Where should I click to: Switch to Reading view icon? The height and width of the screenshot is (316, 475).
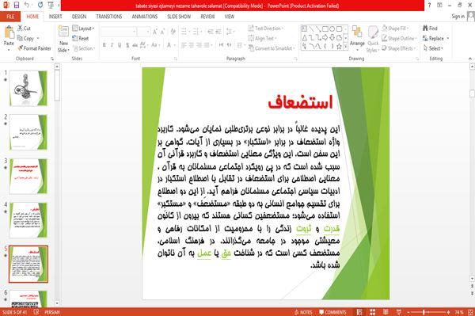tap(386, 312)
